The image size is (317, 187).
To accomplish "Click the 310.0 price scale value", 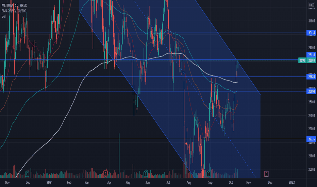I will 312,21.
